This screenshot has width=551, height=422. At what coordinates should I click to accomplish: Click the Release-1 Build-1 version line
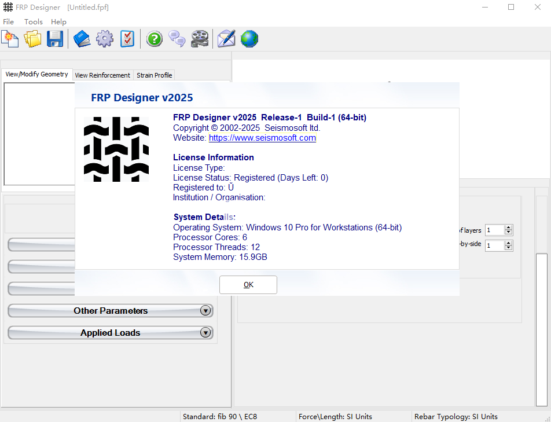pos(270,118)
